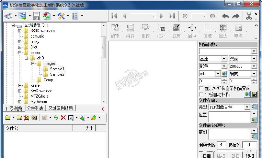Click the folder tree vertical scrollbar thumb
This screenshot has width=262, height=158.
103,47
